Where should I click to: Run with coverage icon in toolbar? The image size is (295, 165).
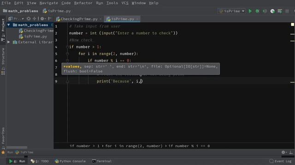click(x=265, y=11)
